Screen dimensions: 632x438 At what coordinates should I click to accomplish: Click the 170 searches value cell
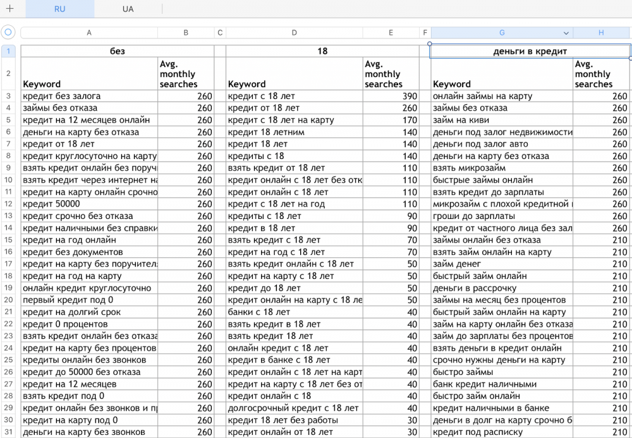(x=391, y=120)
